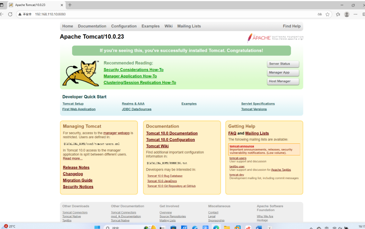Screen dimensions: 365x229
Task: Add page to favorites with star icon
Action: pos(327,14)
